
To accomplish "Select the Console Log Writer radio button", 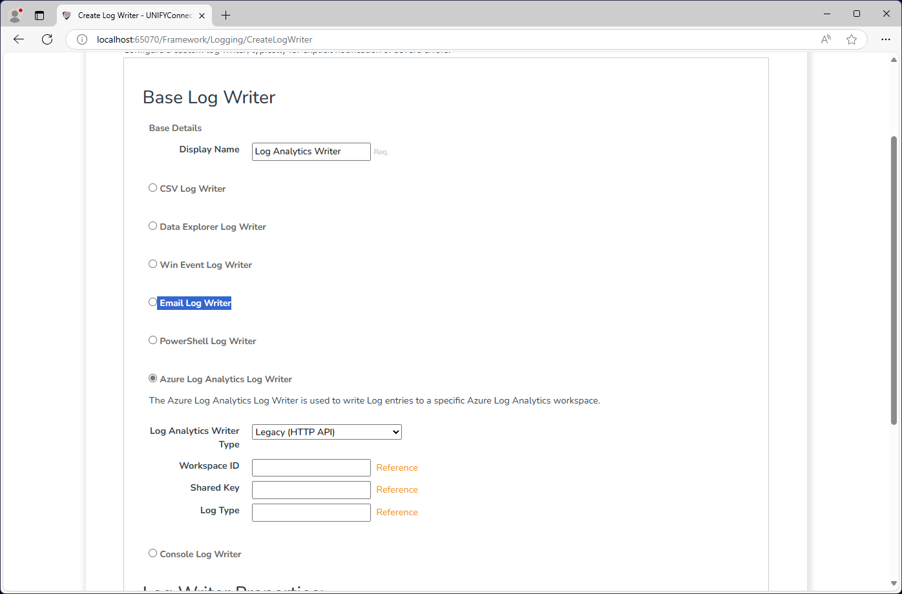I will point(153,553).
